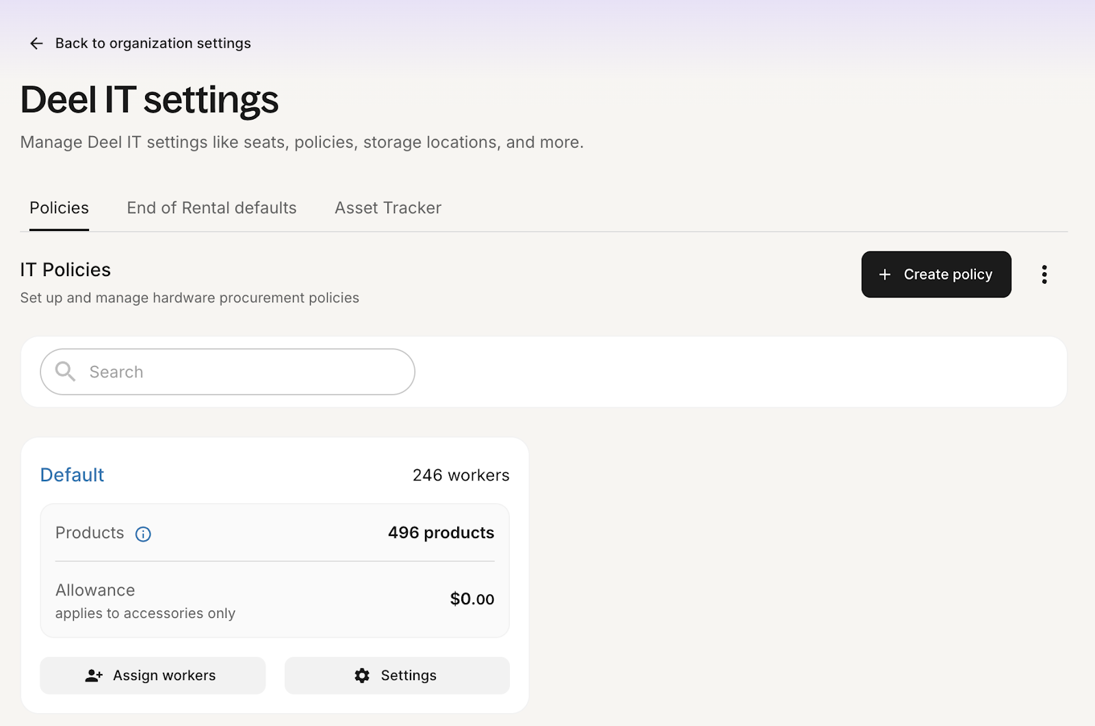Open the Asset Tracker tab
Screen dimensions: 1095x726
(388, 208)
